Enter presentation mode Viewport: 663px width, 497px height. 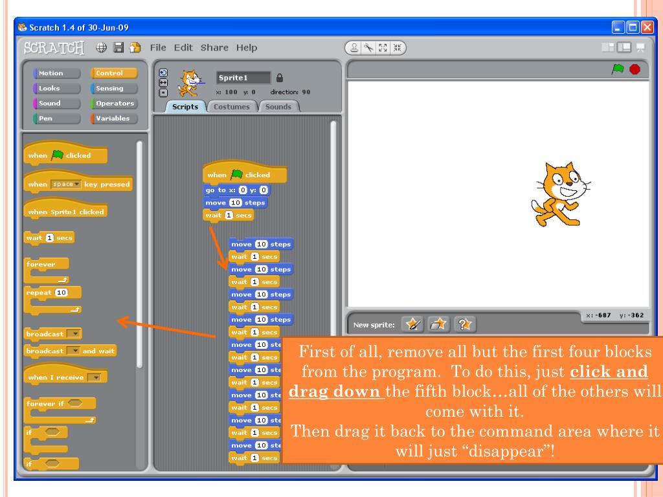tap(640, 47)
